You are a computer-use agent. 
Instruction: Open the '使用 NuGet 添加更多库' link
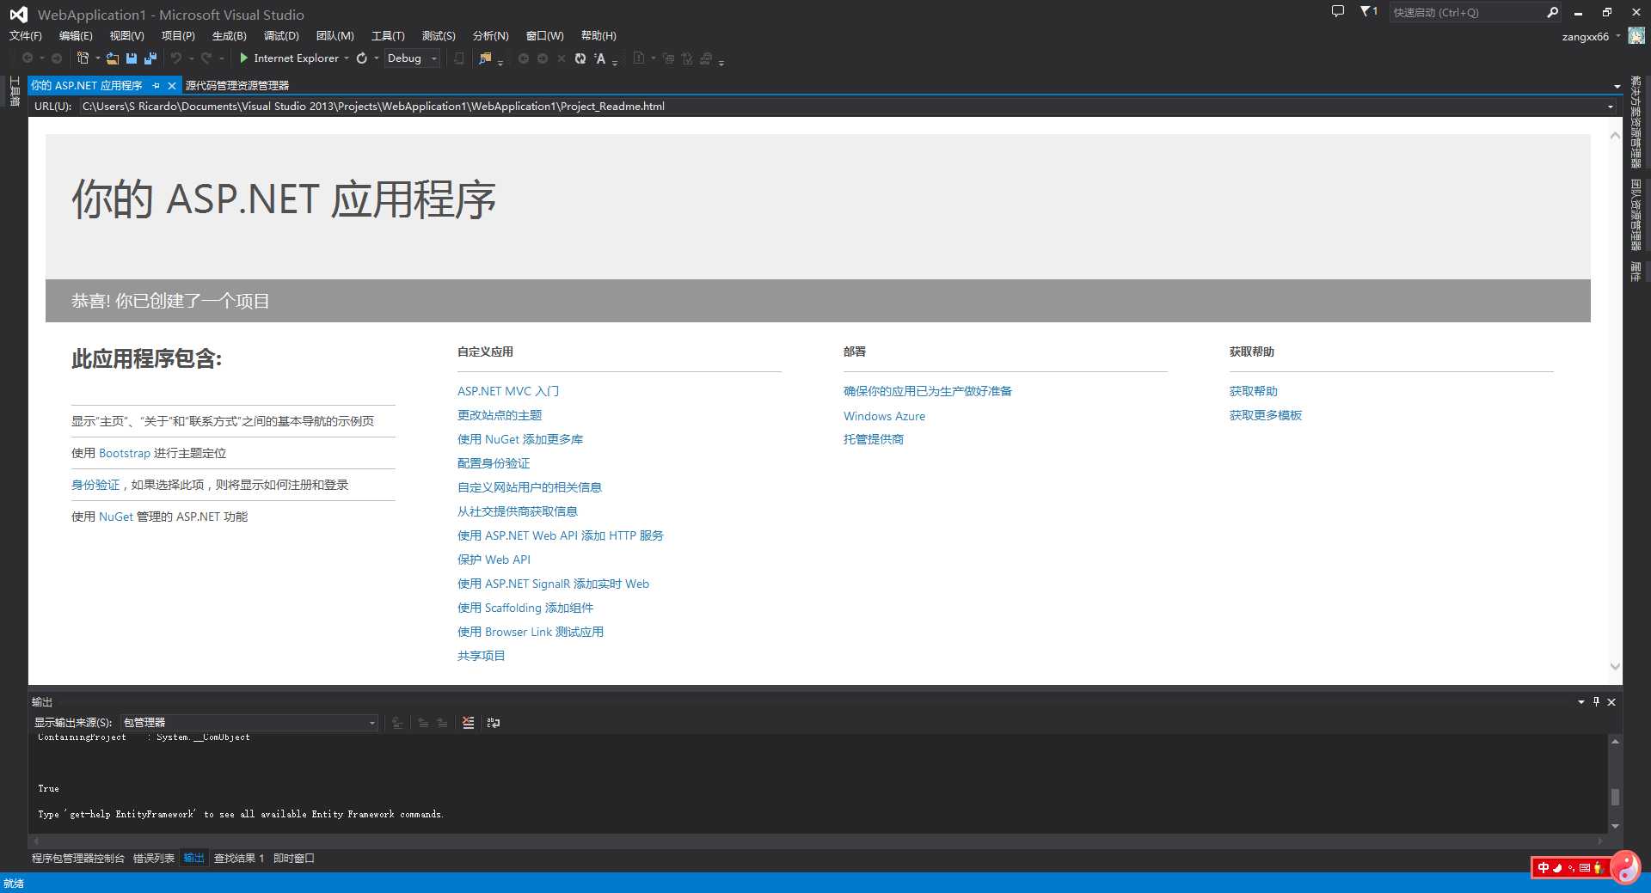click(x=520, y=439)
